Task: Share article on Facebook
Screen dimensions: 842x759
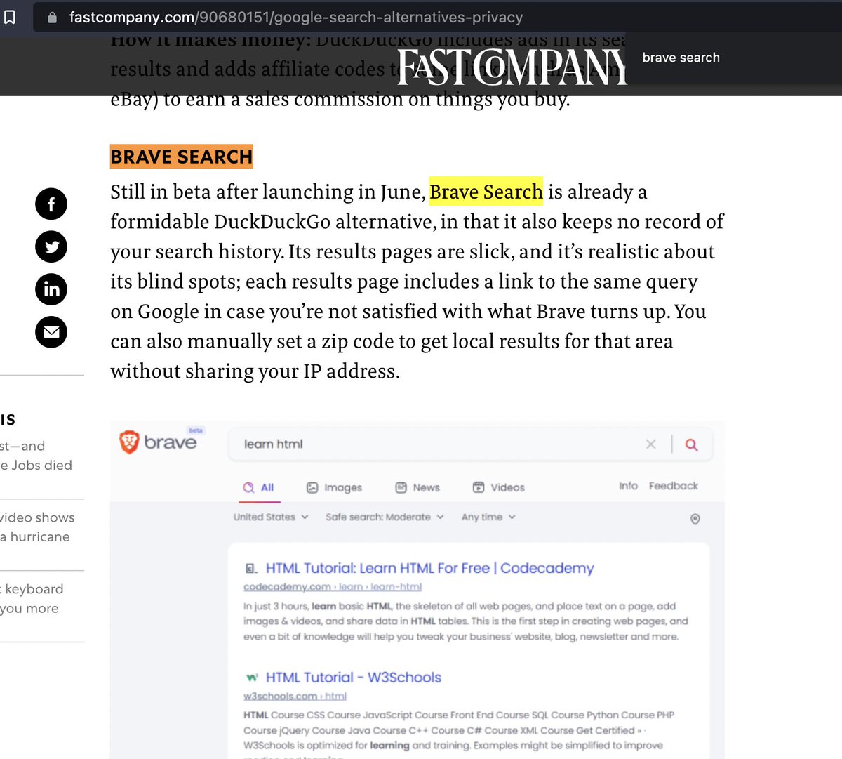Action: coord(51,204)
